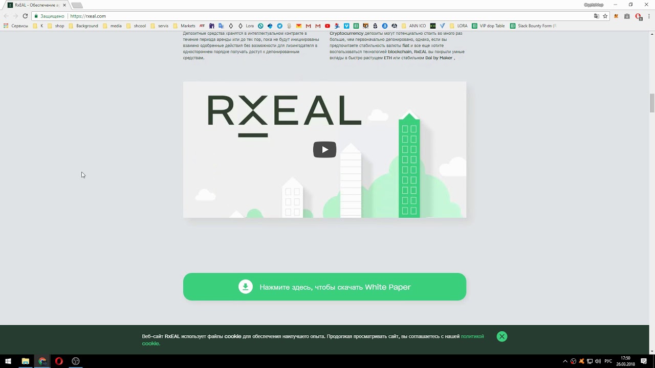655x368 pixels.
Task: Open the servis bookmarks folder
Action: [160, 26]
